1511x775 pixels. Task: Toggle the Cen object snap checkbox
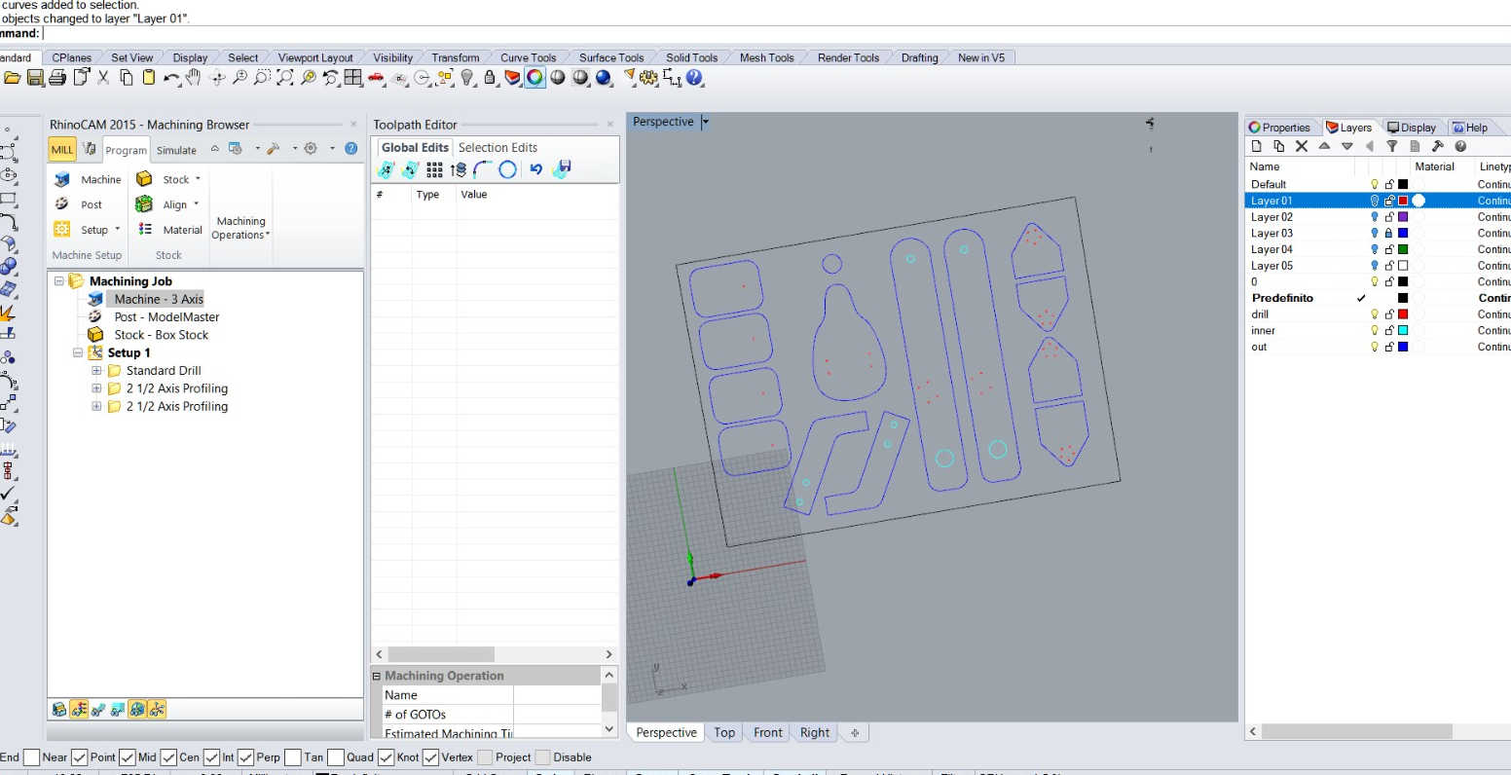(168, 757)
